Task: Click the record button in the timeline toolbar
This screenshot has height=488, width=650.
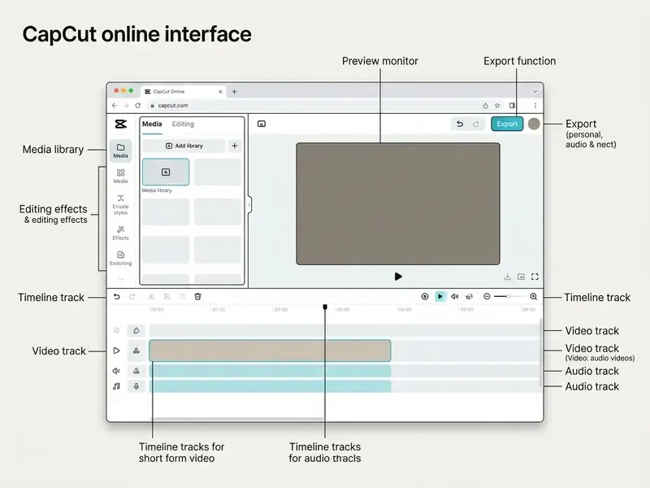Action: pyautogui.click(x=425, y=296)
